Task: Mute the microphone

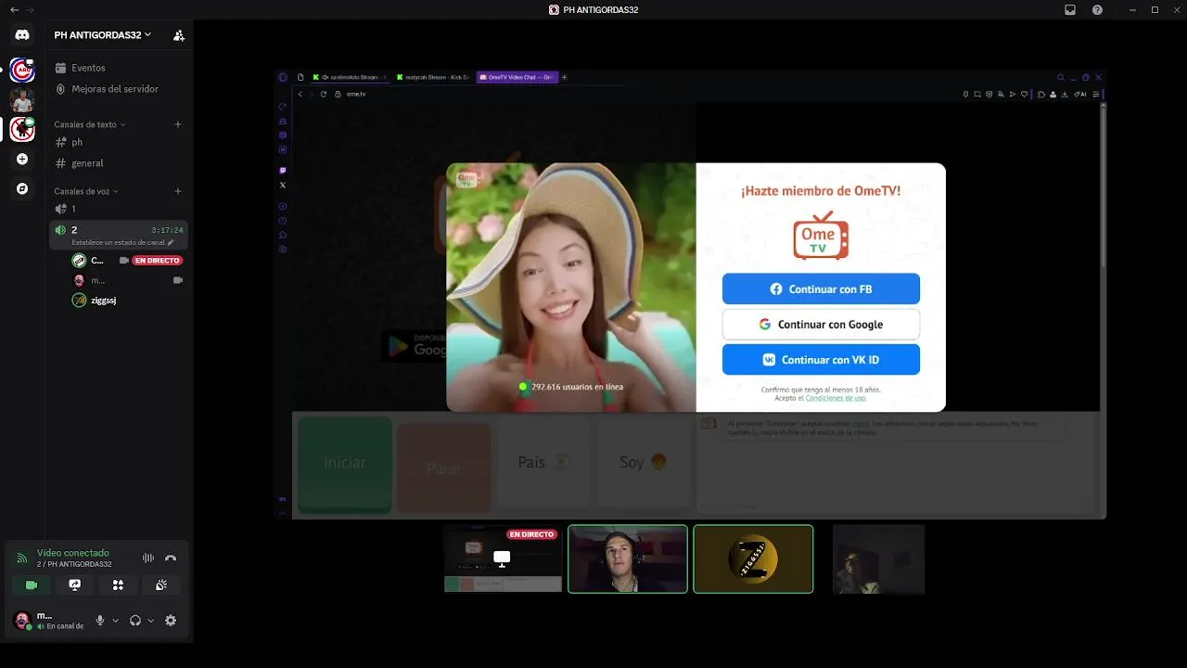Action: 100,621
